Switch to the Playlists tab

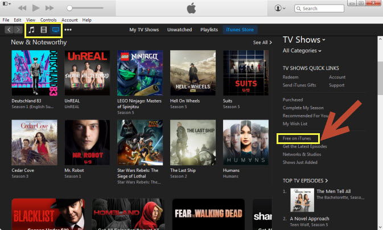point(209,30)
